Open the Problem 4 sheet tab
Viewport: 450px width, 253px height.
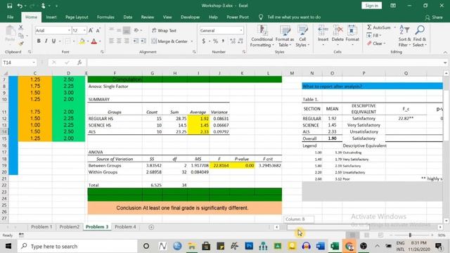125,226
